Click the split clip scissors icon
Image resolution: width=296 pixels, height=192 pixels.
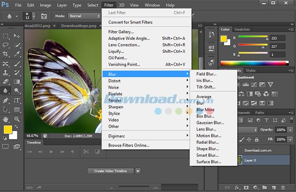[x=86, y=151]
